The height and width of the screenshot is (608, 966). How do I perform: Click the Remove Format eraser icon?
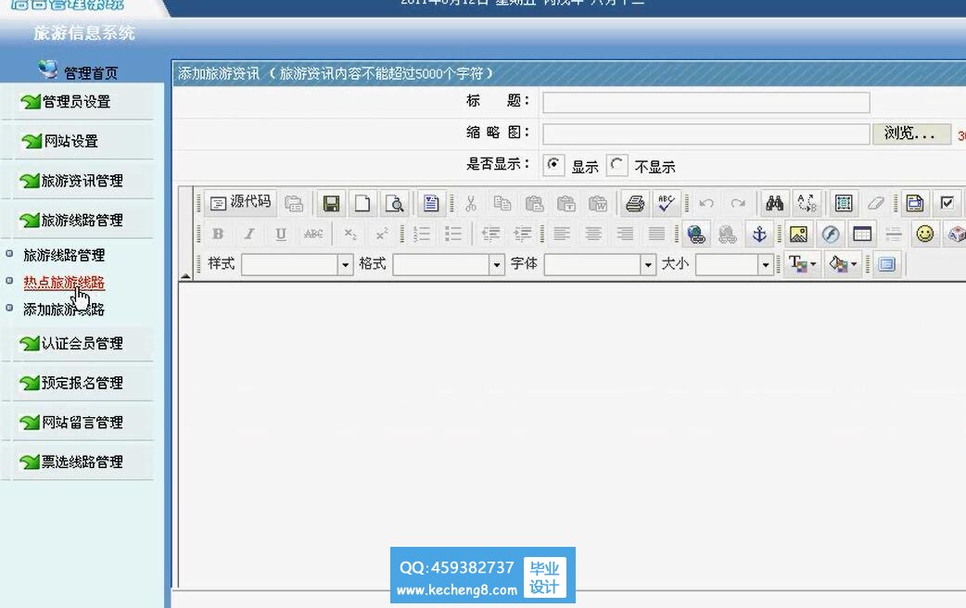(x=875, y=203)
